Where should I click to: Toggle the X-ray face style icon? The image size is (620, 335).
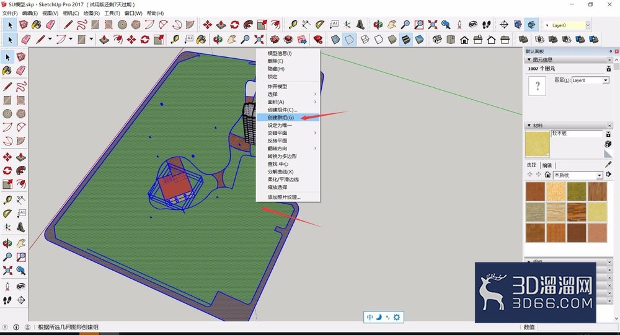[335, 40]
